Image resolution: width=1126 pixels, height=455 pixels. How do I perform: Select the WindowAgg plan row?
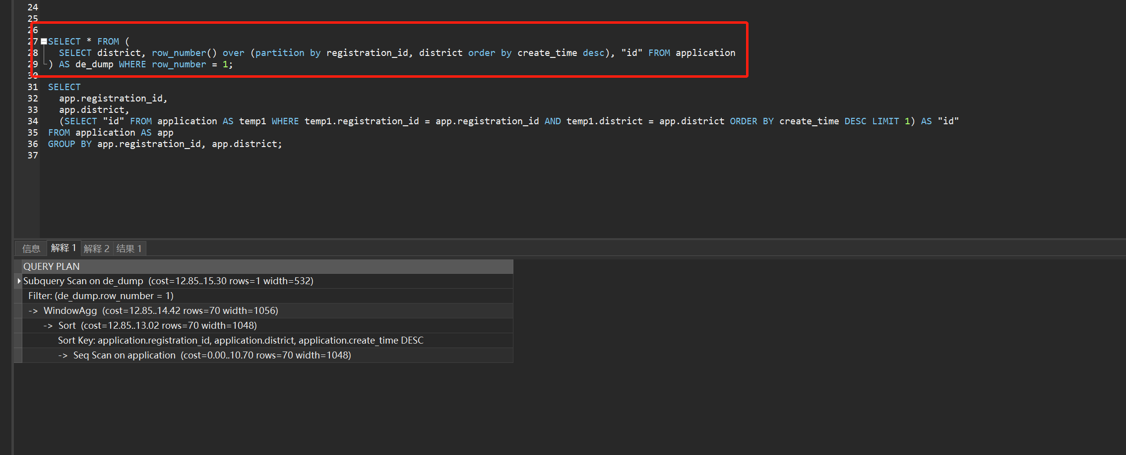pyautogui.click(x=267, y=311)
